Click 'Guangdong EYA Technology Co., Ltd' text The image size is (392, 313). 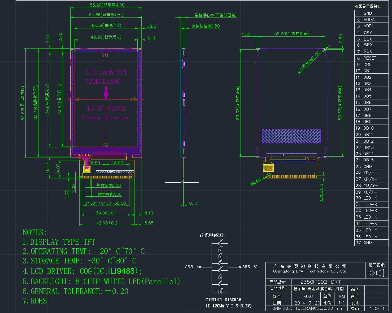tap(310, 271)
